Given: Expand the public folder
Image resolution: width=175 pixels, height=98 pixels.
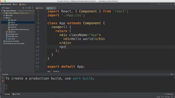Looking at the screenshot, I should pos(4,15).
